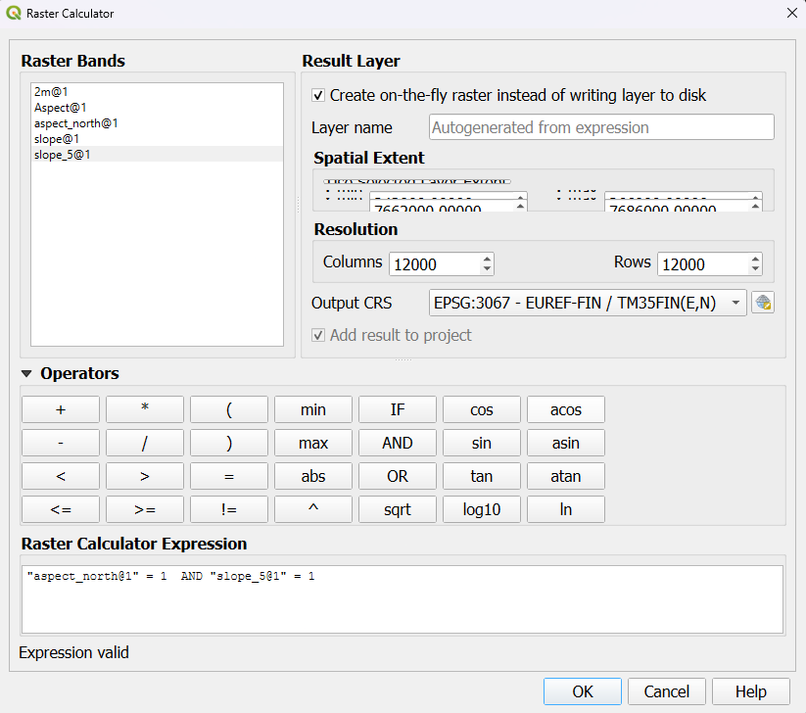806x713 pixels.
Task: Insert the OR operator
Action: 398,476
